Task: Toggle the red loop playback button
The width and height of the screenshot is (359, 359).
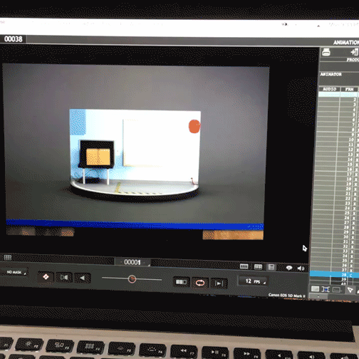Action: 200,283
